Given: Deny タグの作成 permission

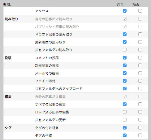Looking at the screenshot, I should [140, 135].
